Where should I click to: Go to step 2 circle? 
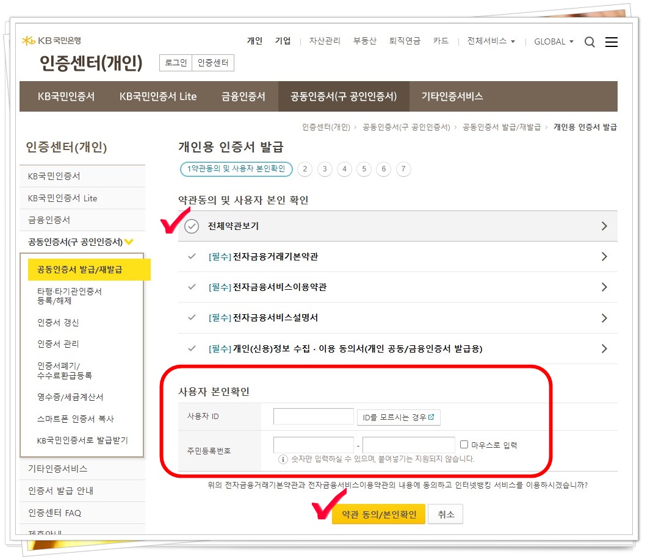tap(305, 169)
